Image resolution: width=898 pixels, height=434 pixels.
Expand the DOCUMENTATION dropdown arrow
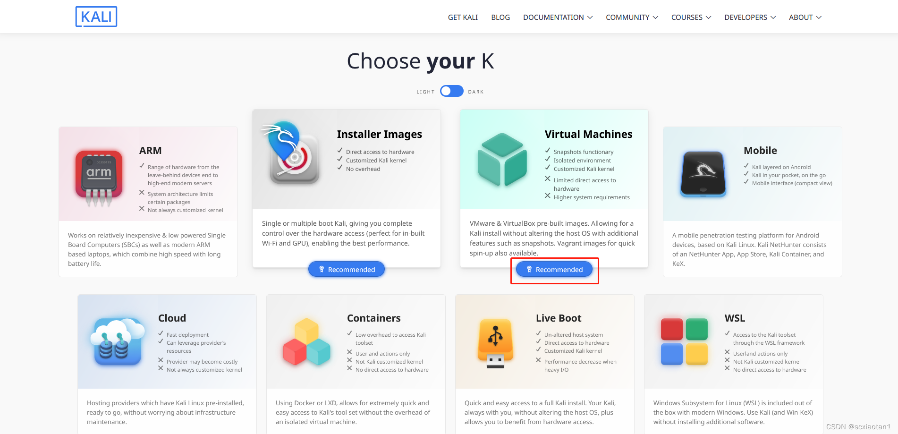590,17
